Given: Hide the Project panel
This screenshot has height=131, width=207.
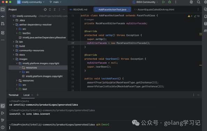Looking at the screenshot, I should pos(64,9).
